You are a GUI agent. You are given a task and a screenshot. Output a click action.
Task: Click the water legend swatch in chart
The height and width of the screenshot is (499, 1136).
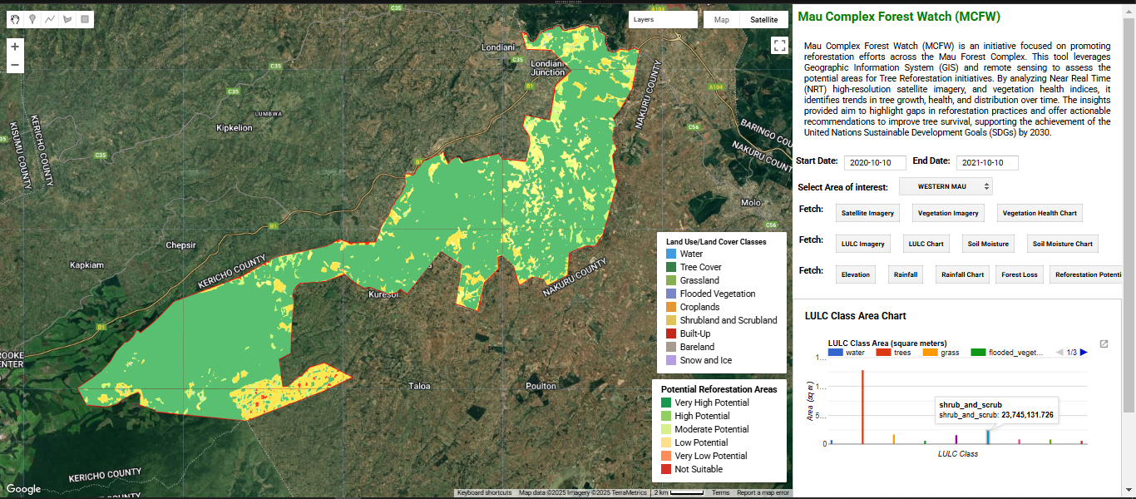pos(836,353)
